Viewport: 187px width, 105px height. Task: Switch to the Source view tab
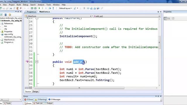[28, 91]
